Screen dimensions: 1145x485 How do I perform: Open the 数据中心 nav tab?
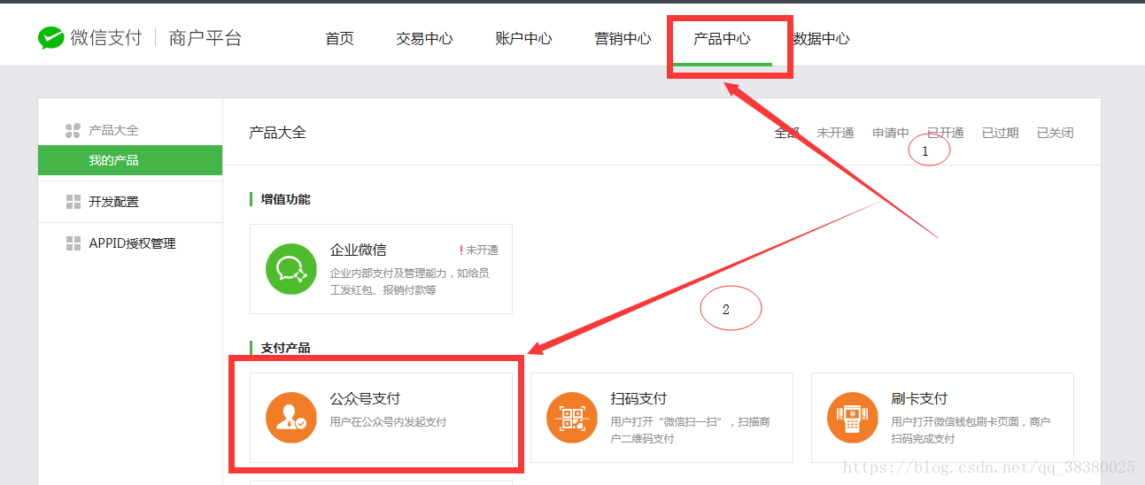tap(821, 39)
